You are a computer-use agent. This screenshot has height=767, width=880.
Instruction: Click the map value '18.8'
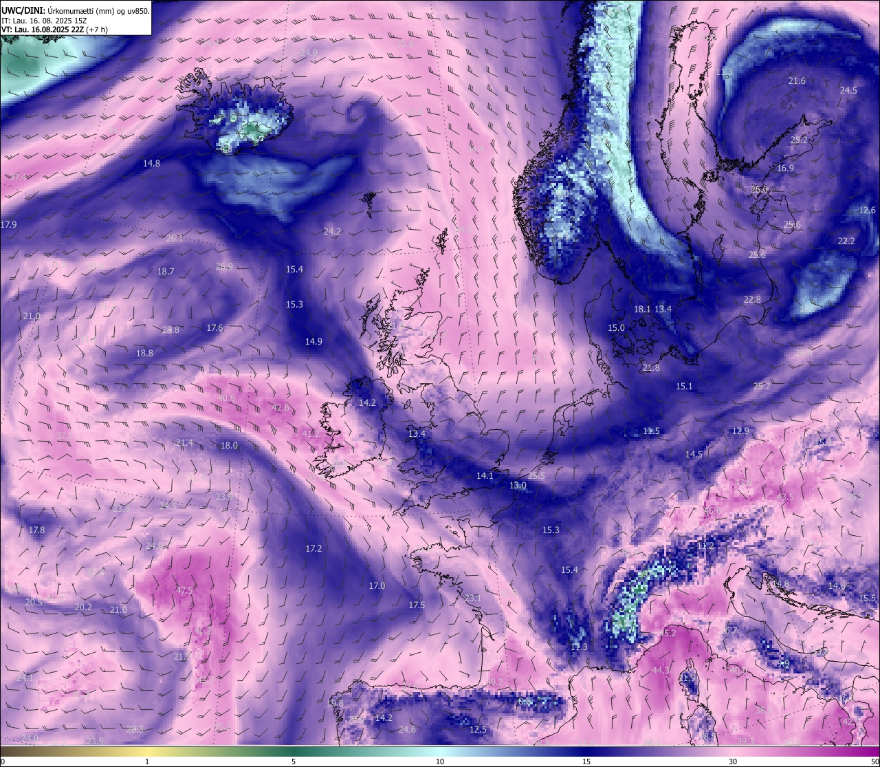point(144,353)
